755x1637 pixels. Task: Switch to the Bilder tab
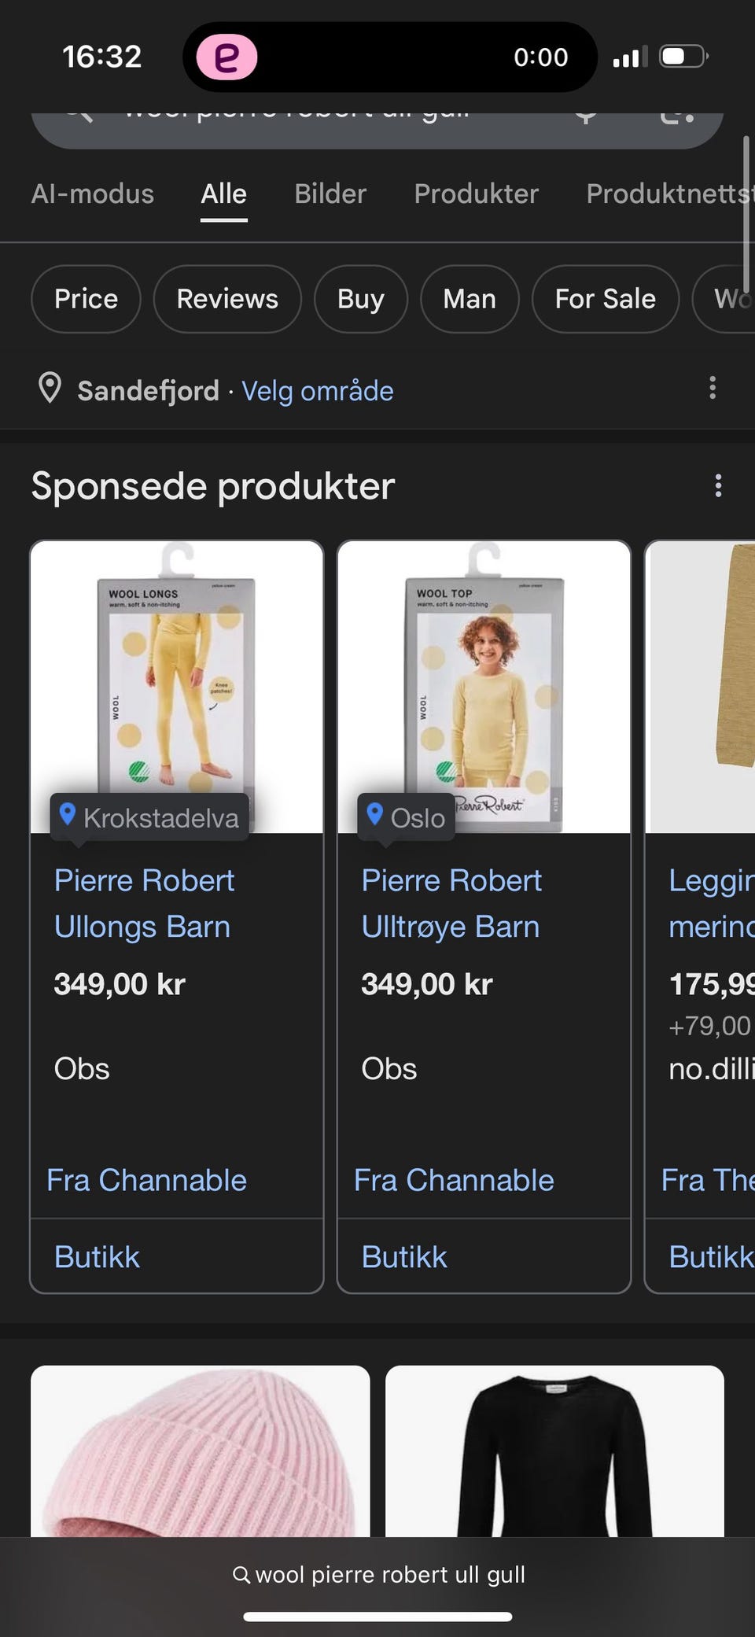click(330, 194)
